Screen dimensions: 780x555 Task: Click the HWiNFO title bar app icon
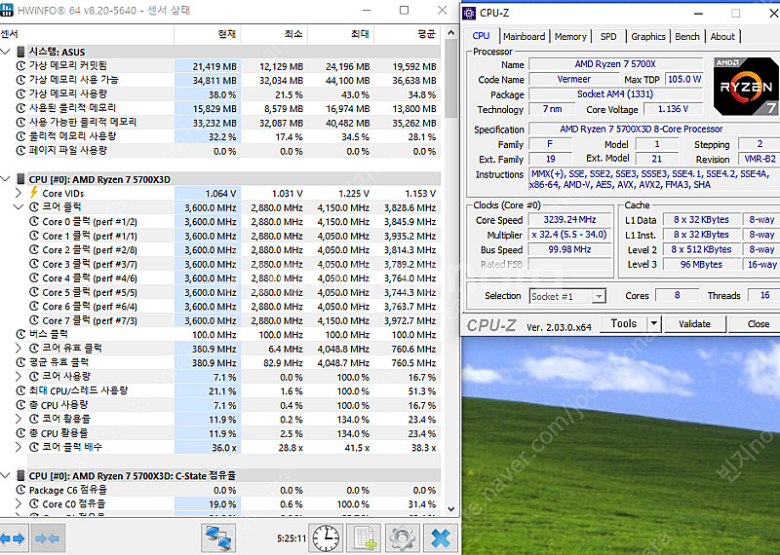point(7,10)
